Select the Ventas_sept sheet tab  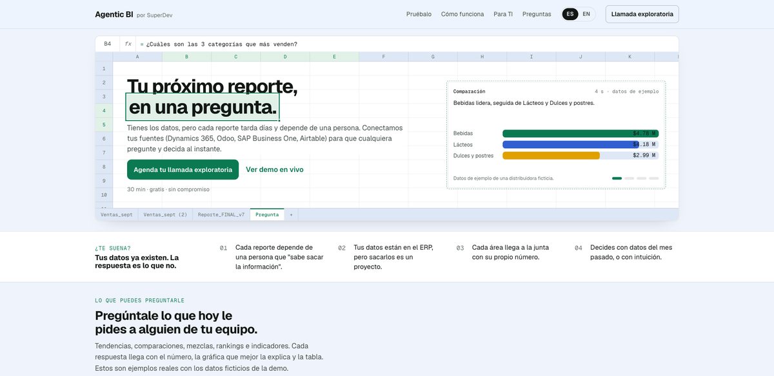117,214
